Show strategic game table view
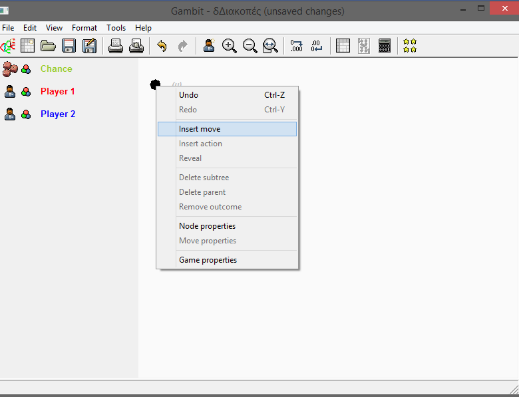Screen dimensions: 519x399 click(343, 46)
